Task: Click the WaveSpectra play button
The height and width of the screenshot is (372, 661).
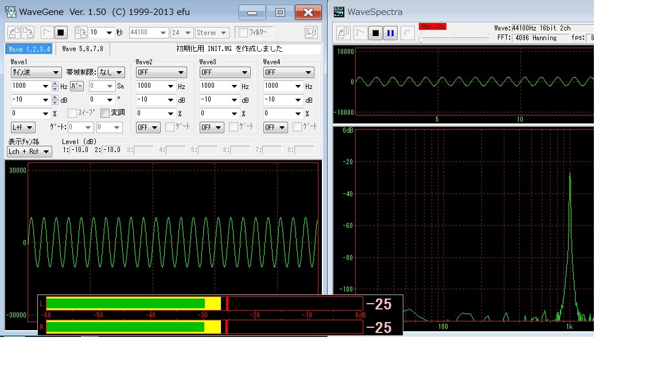Action: [360, 33]
